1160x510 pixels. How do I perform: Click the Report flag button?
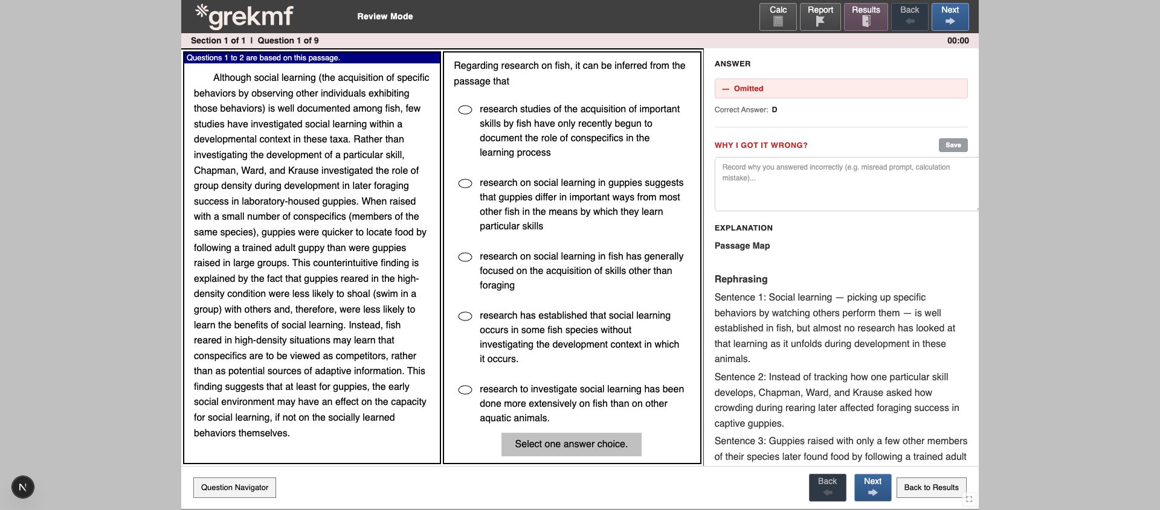coord(820,16)
